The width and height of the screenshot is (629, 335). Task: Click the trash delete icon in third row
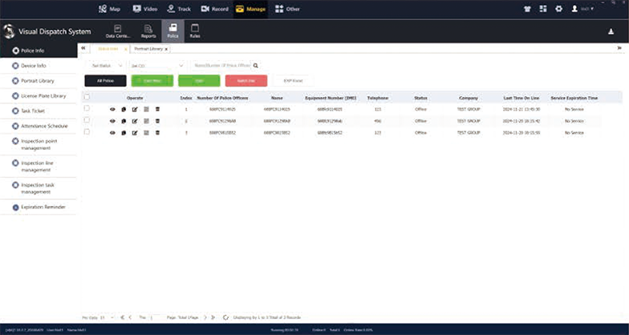coord(157,131)
